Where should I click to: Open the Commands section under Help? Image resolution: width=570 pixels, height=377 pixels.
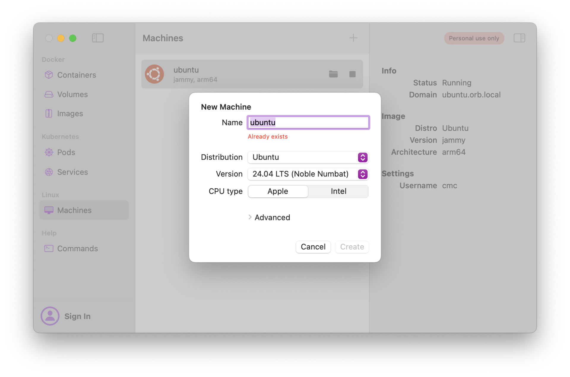coord(77,249)
